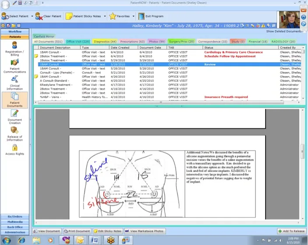Switch to the Diagnostics (44) tab
308x245 pixels.
[x=105, y=42]
